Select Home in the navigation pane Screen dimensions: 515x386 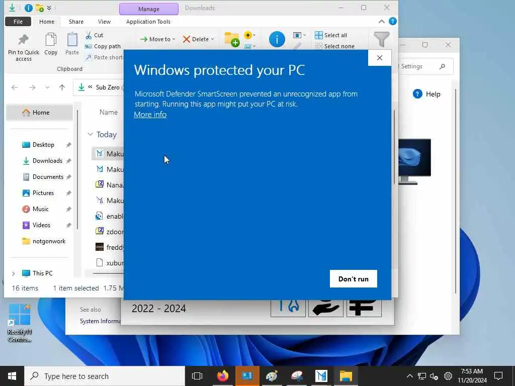pyautogui.click(x=39, y=113)
